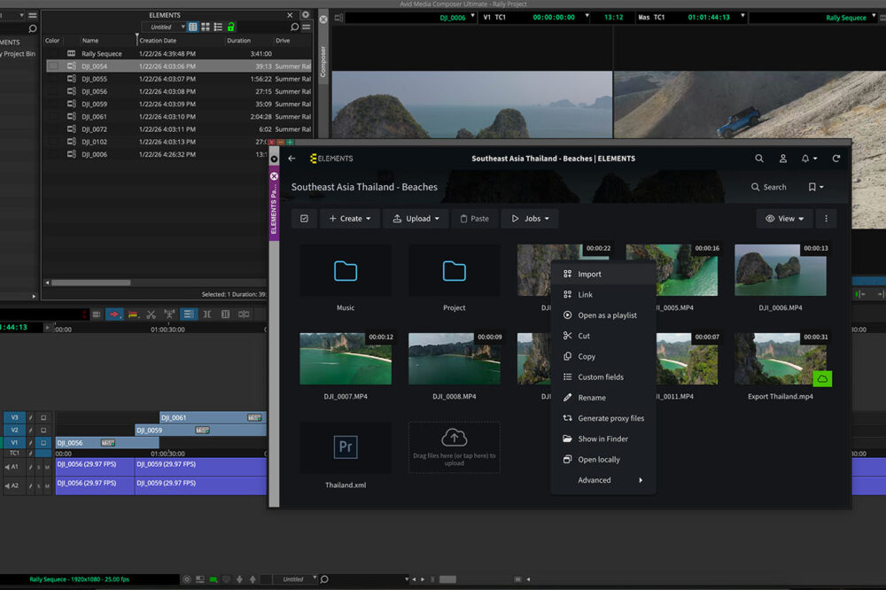
Task: Open the user account icon in ELEMENTS
Action: click(x=783, y=159)
